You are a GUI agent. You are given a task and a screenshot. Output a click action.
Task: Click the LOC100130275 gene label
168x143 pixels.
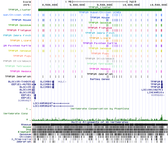pyautogui.click(x=151, y=90)
